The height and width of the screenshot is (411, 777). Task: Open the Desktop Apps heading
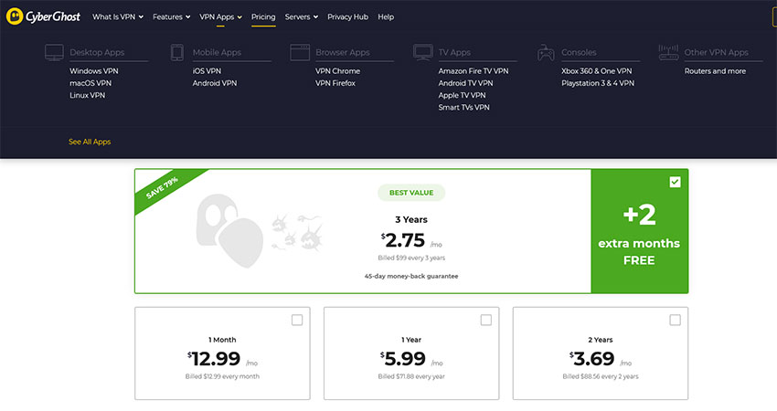tap(97, 52)
